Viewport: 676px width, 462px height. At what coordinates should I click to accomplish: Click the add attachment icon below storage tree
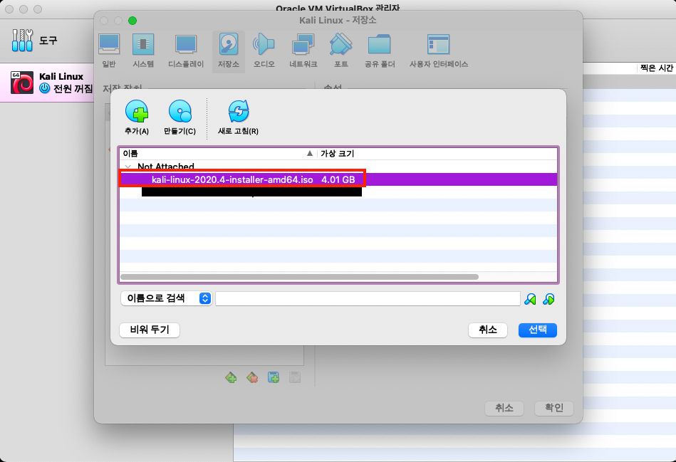(x=274, y=378)
